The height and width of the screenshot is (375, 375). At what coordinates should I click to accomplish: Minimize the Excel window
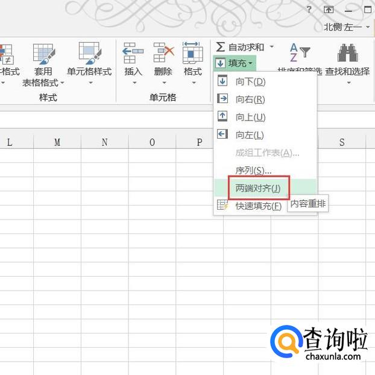[348, 11]
